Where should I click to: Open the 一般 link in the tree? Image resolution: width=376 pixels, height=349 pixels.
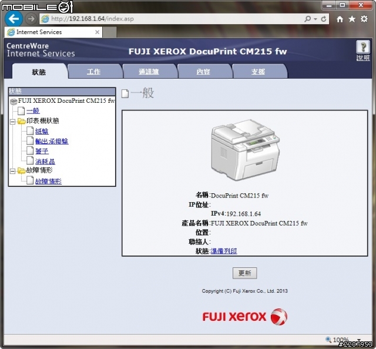33,111
